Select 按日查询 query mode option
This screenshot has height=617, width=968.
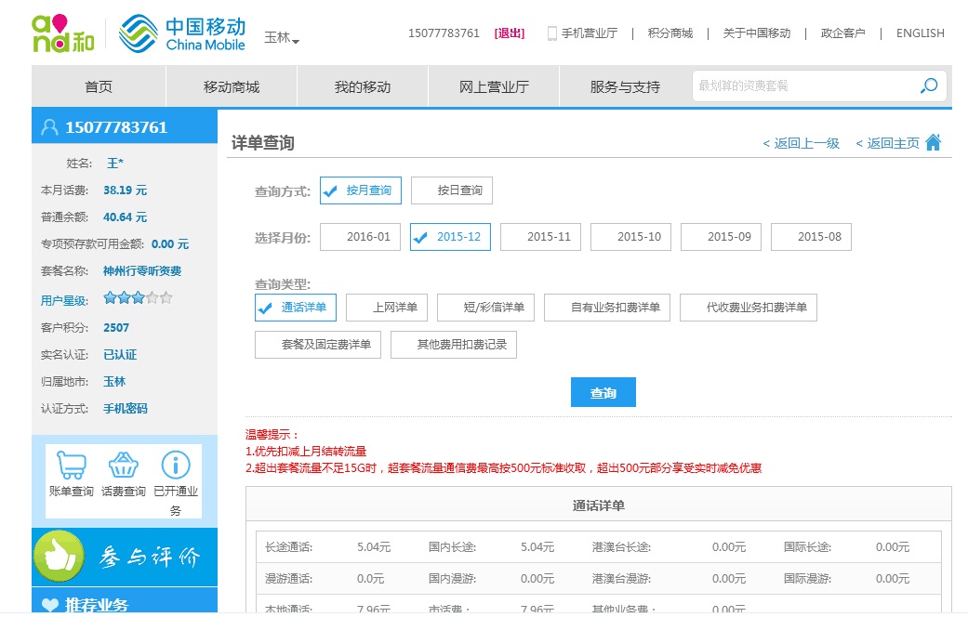pos(452,190)
